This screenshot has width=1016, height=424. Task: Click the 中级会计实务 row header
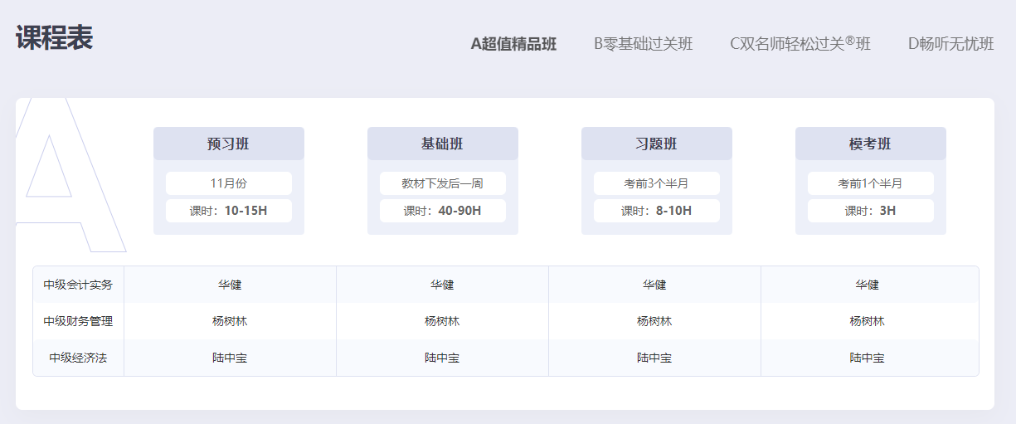pyautogui.click(x=78, y=285)
